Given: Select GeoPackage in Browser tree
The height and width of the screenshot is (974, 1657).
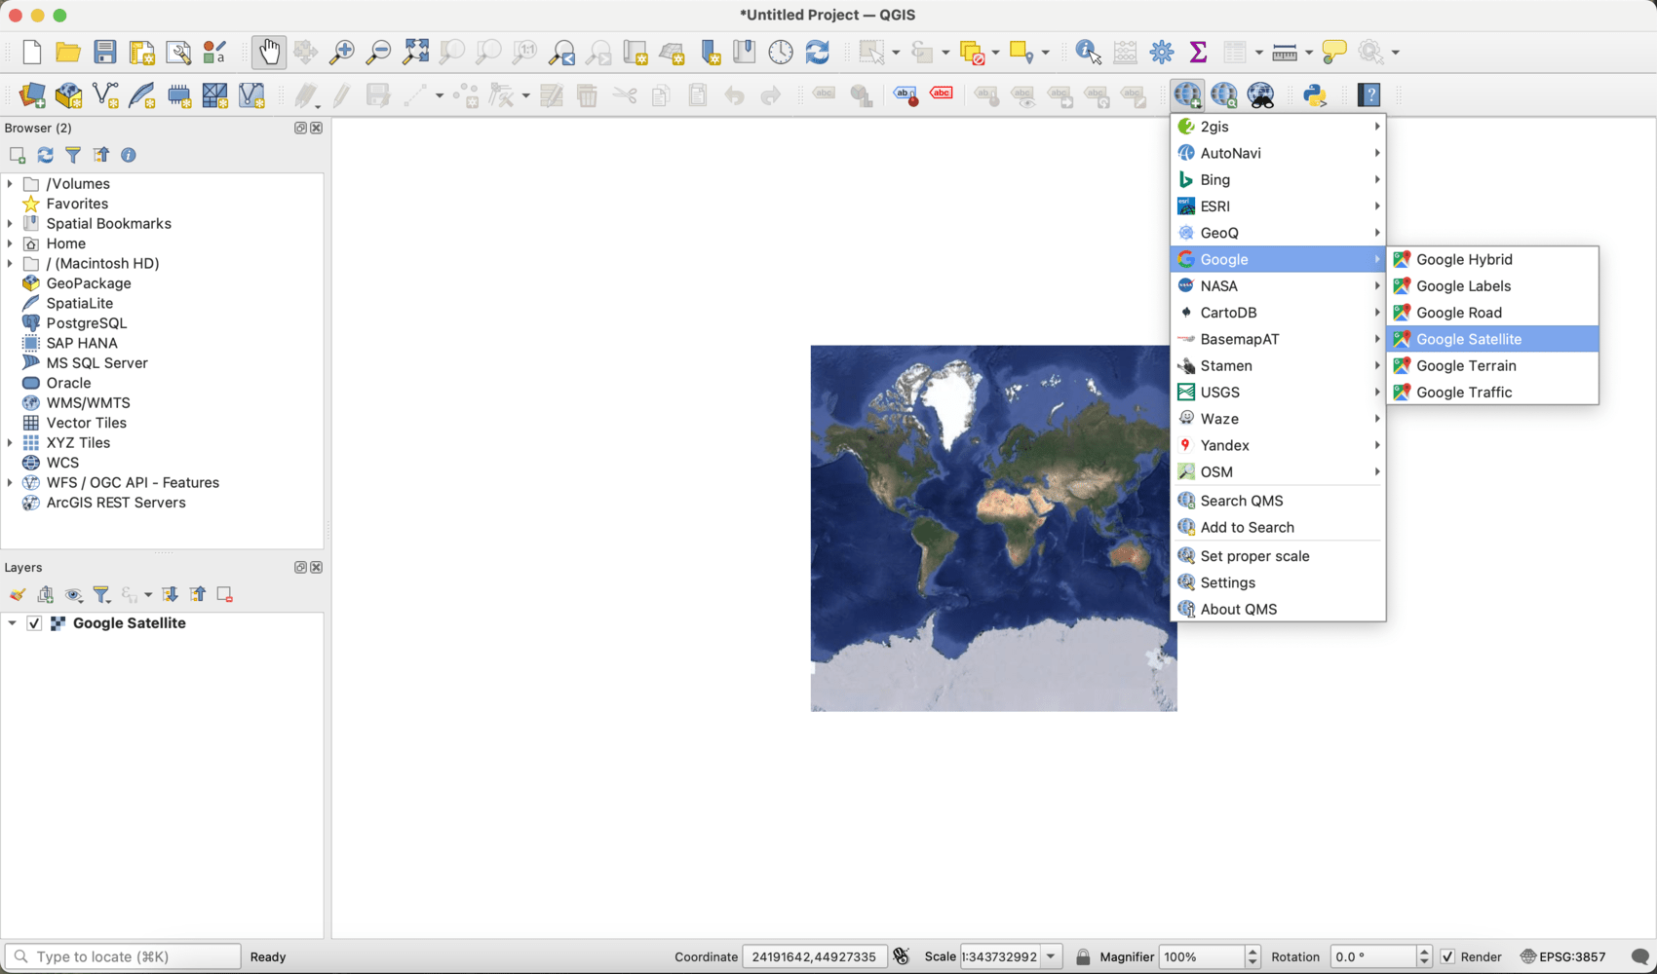Looking at the screenshot, I should tap(89, 283).
